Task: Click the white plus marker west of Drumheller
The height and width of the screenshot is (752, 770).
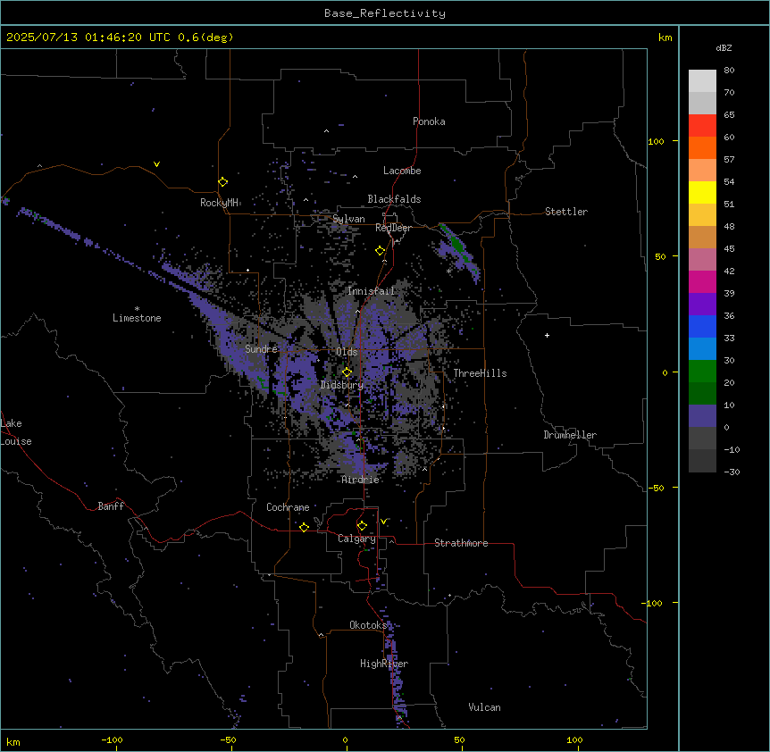Action: 547,335
